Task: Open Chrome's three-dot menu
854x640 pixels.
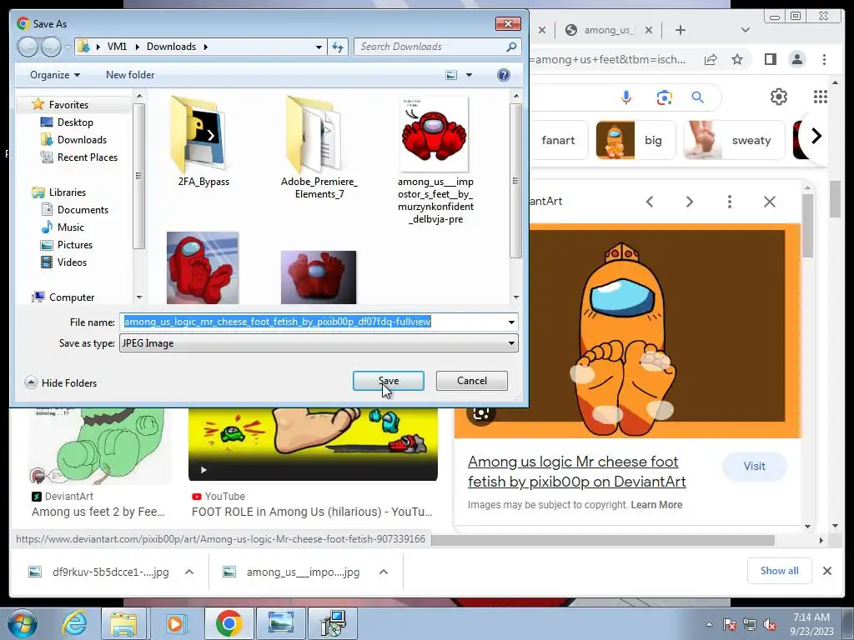Action: click(824, 59)
